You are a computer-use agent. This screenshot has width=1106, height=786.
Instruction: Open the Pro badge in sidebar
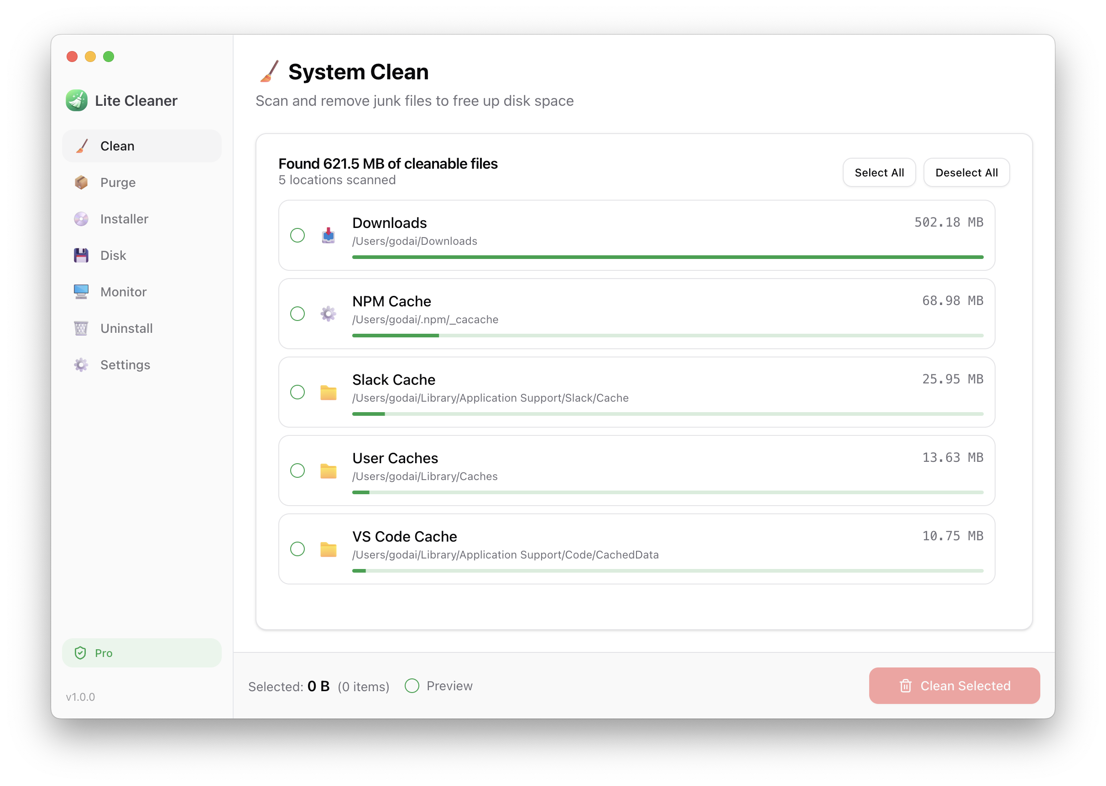[x=141, y=653]
